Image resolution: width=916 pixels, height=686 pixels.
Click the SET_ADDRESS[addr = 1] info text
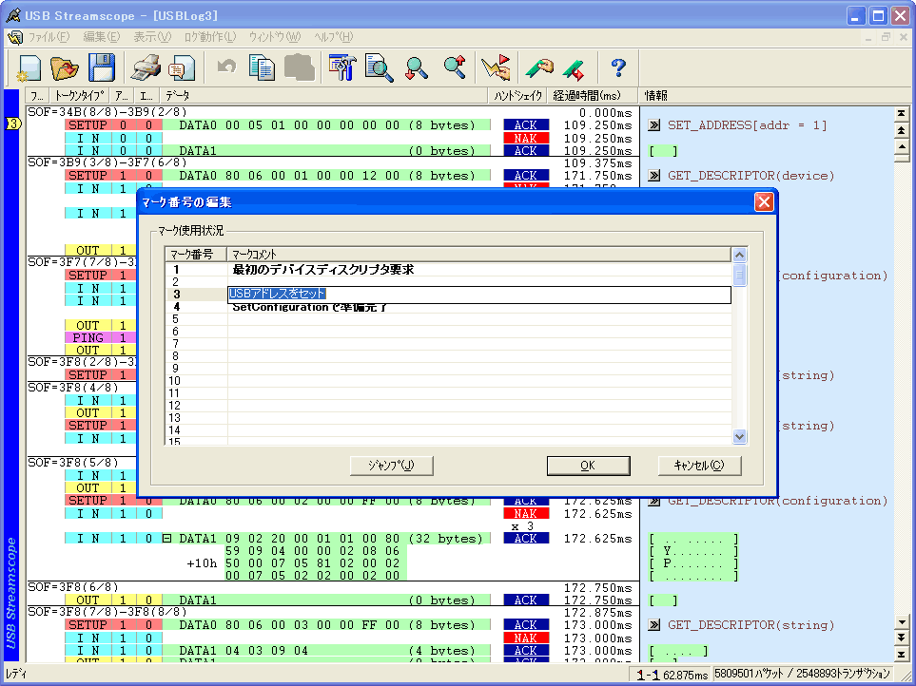[748, 124]
